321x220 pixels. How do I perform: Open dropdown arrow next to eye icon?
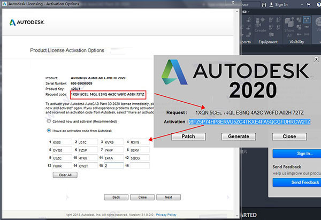[x=249, y=12]
